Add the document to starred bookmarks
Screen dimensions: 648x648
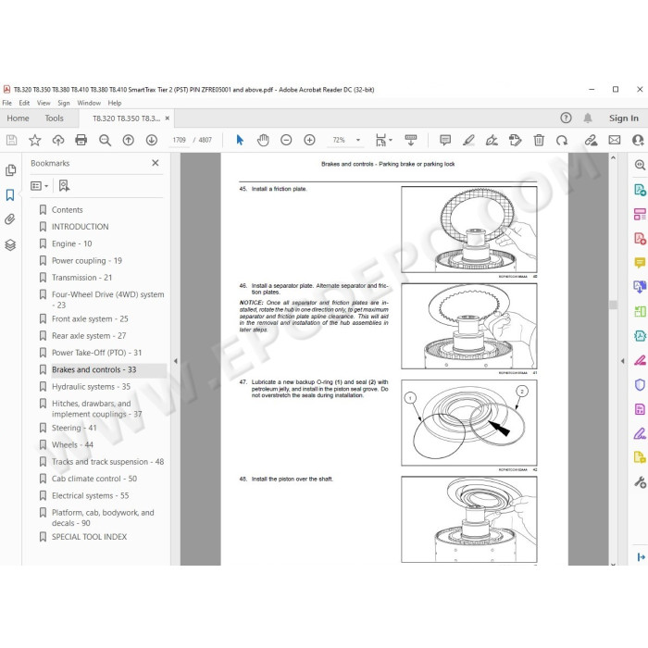[x=35, y=140]
